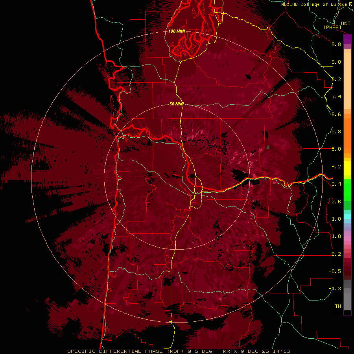Select the 6.6 scale value
The height and width of the screenshot is (354, 354).
pyautogui.click(x=336, y=114)
